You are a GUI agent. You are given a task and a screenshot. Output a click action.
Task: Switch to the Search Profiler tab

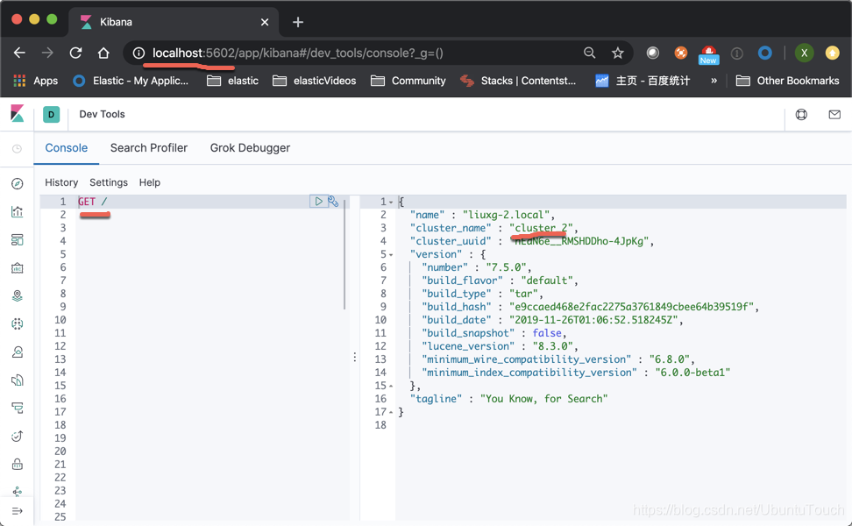tap(148, 148)
